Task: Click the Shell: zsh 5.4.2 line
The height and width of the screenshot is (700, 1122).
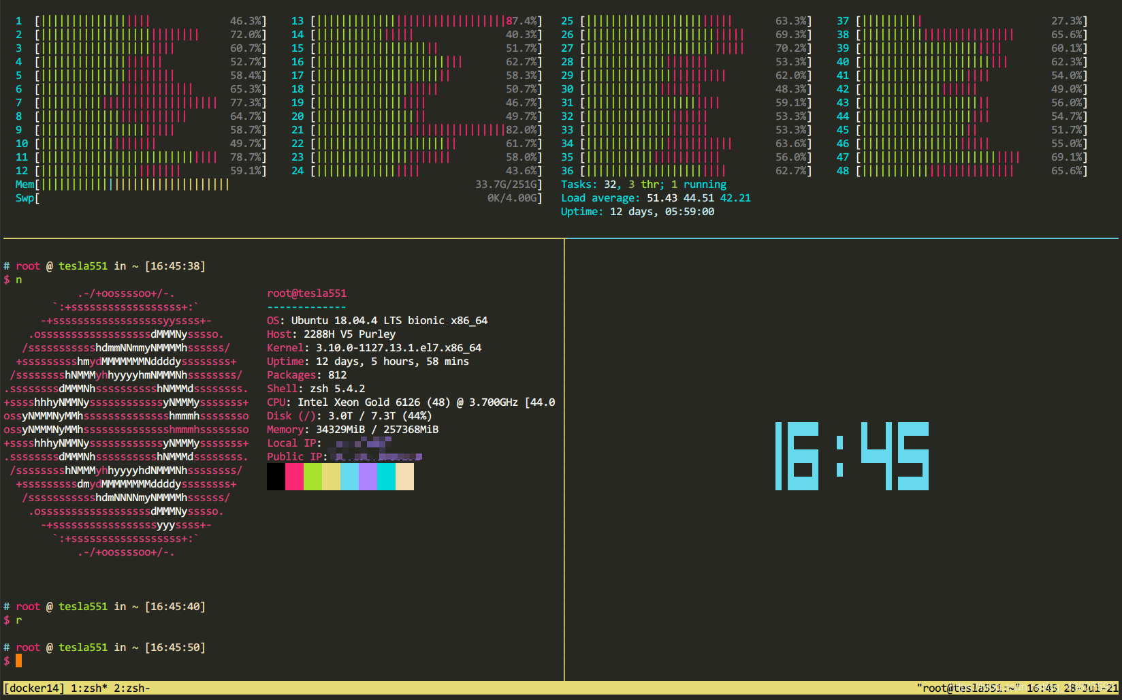Action: 316,389
